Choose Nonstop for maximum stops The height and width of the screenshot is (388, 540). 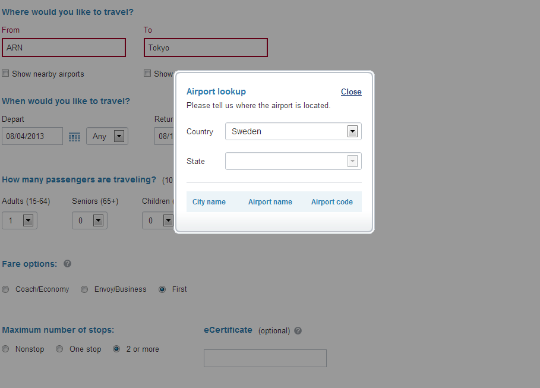tap(5, 349)
